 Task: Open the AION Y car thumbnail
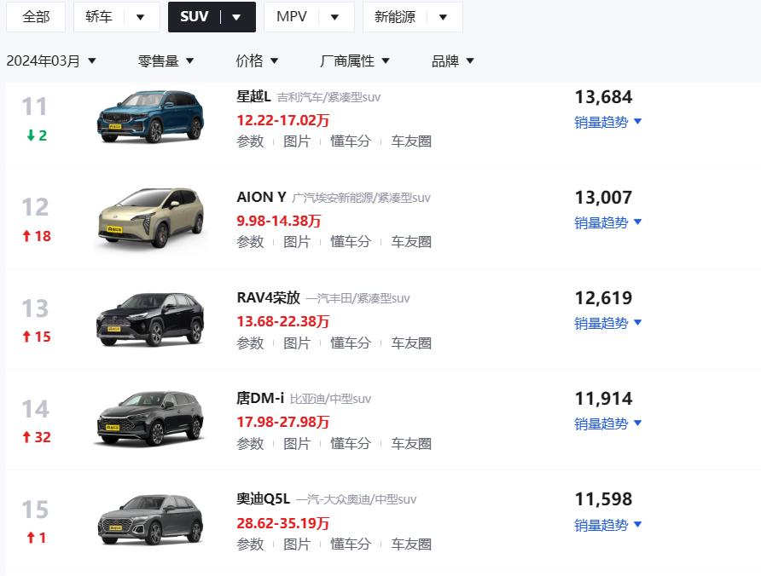150,217
